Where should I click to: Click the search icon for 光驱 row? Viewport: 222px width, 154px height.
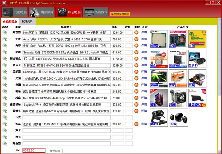pos(5,78)
